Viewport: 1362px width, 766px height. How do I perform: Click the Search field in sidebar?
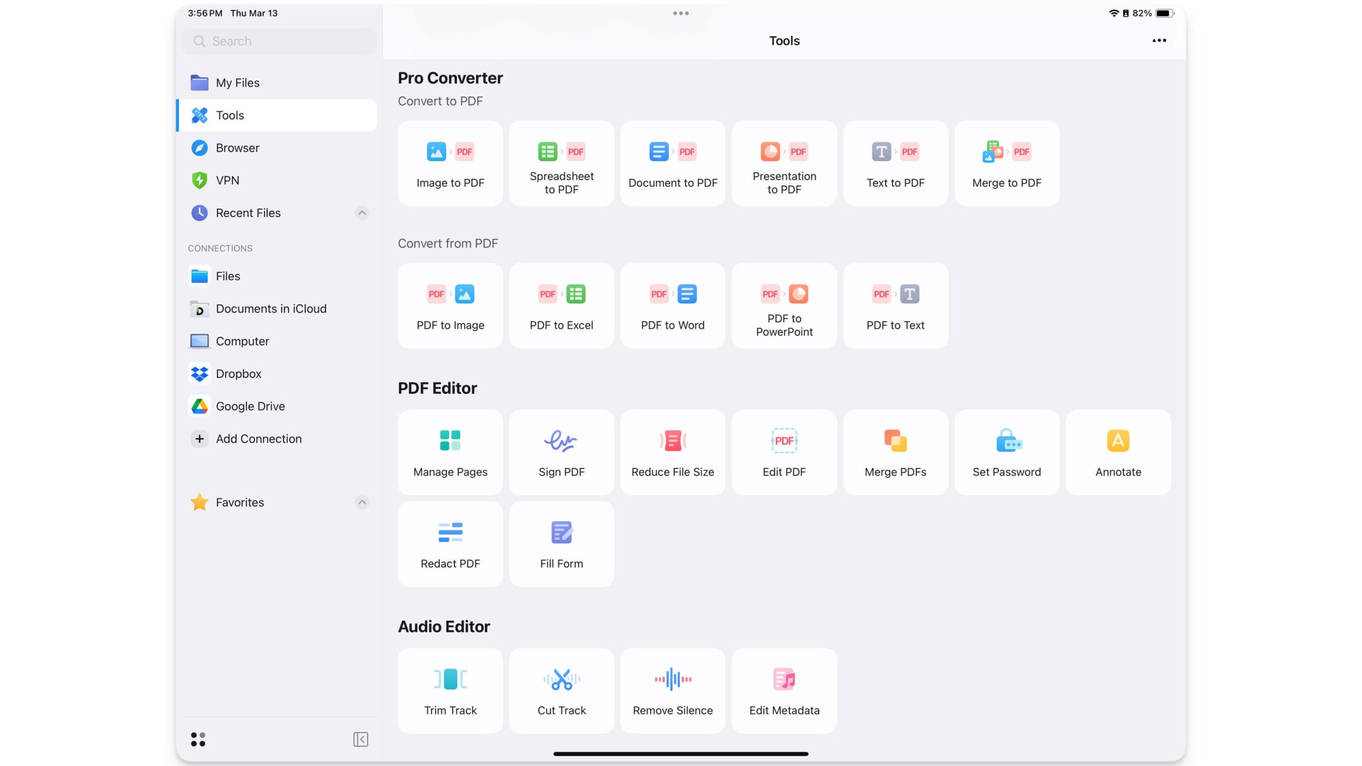279,40
